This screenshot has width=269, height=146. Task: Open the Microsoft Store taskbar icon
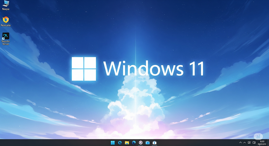pyautogui.click(x=155, y=143)
